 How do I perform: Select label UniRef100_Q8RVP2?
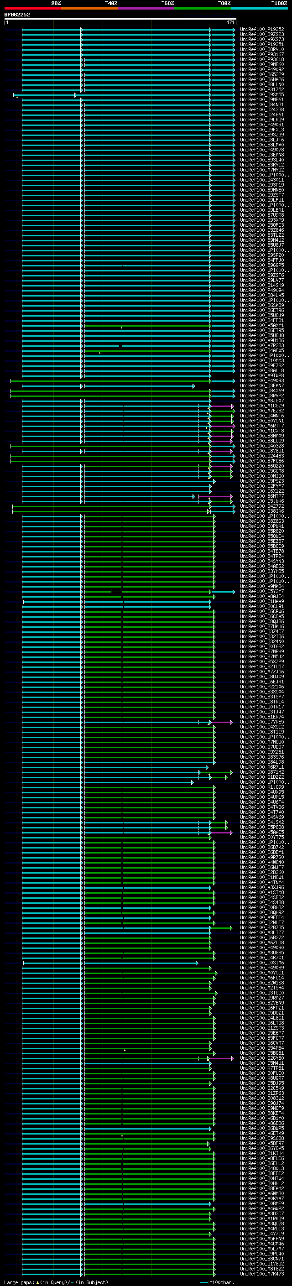tap(261, 396)
